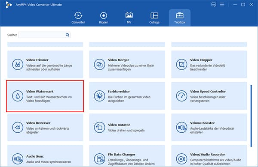This screenshot has height=167, width=258.
Task: Click the search magnifier button
Action: point(68,35)
